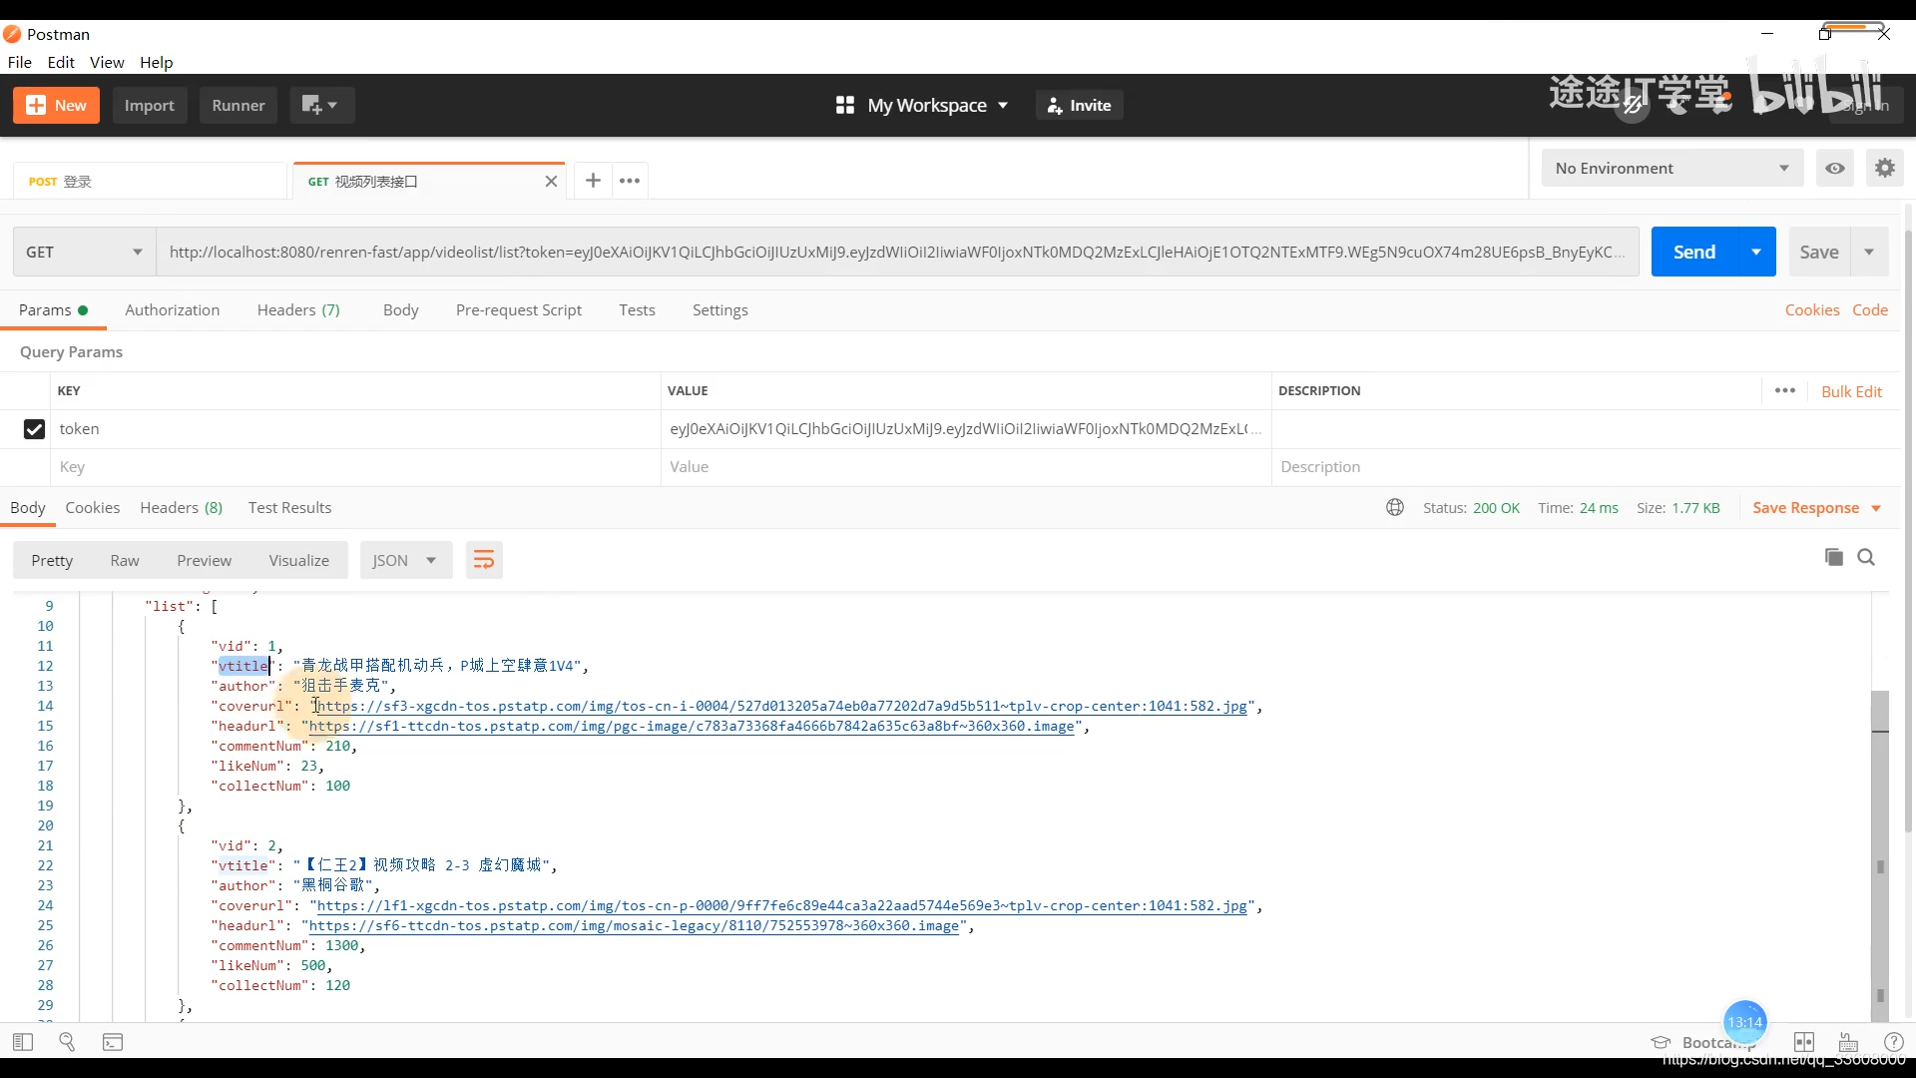Click the token value cell
Image resolution: width=1916 pixels, height=1078 pixels.
point(966,429)
